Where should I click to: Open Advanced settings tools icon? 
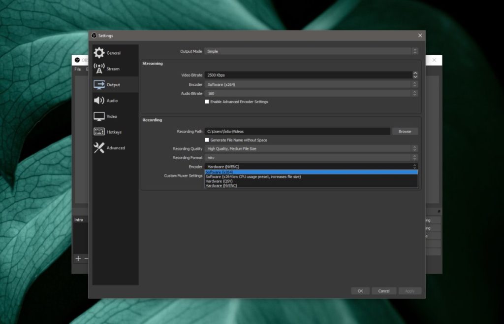pos(99,148)
